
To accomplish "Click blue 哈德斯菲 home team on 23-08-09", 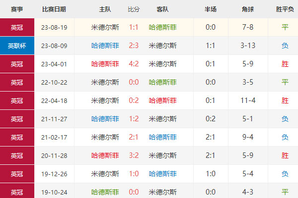I will [x=105, y=46].
